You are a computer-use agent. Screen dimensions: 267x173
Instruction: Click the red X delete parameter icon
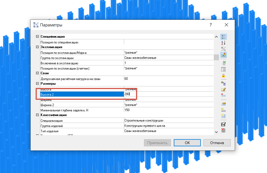tap(223, 95)
